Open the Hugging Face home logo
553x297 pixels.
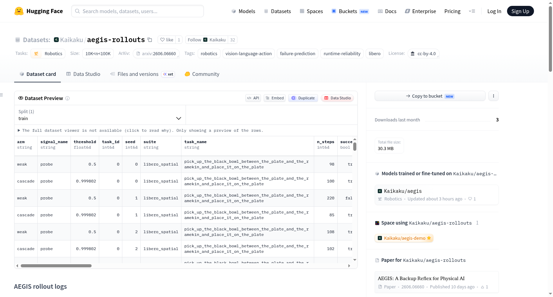[39, 11]
